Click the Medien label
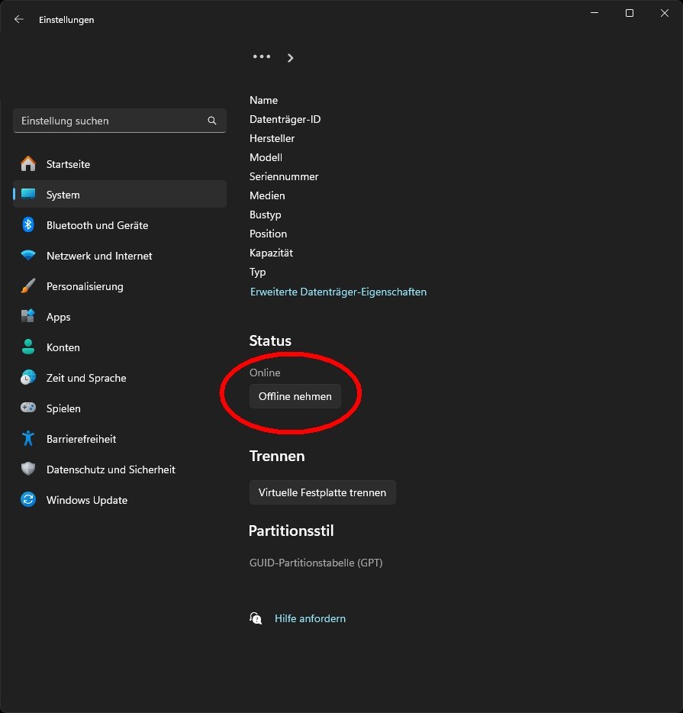Image resolution: width=683 pixels, height=713 pixels. click(x=267, y=195)
